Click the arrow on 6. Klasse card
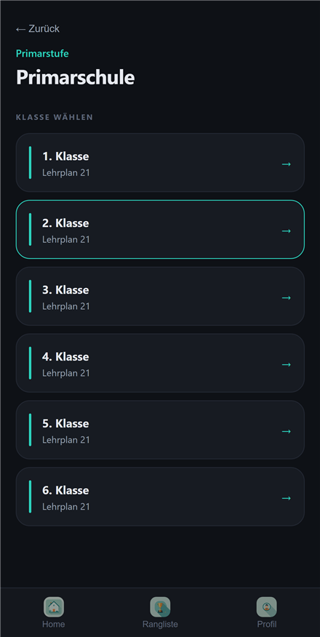320x637 pixels. [287, 498]
